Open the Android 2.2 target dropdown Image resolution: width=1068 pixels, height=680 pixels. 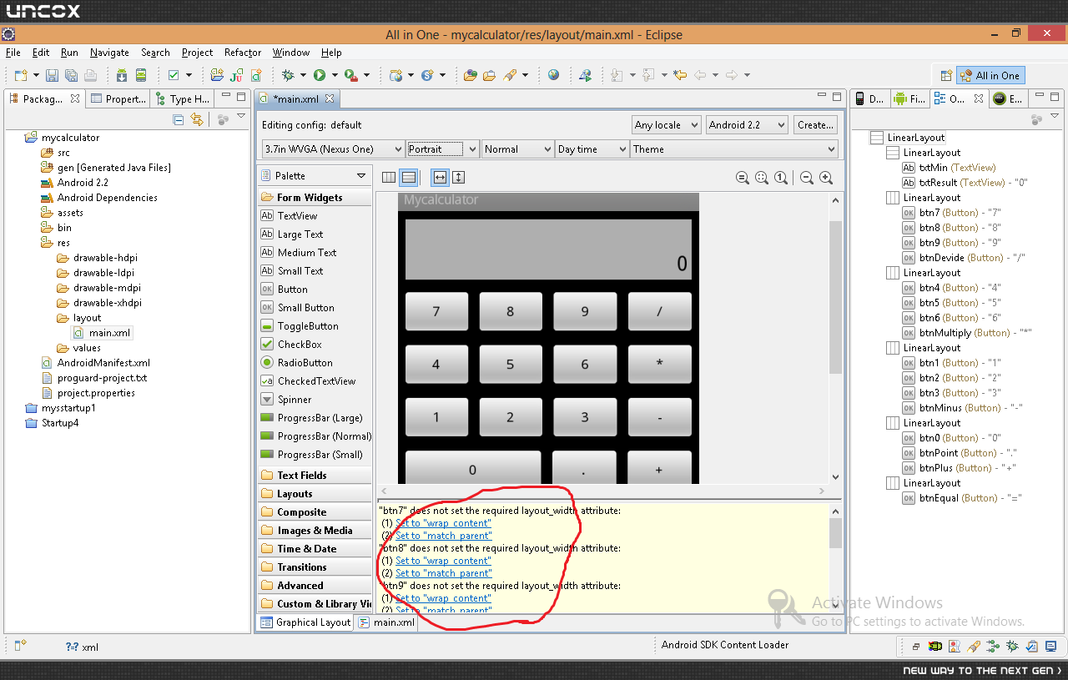(x=747, y=125)
